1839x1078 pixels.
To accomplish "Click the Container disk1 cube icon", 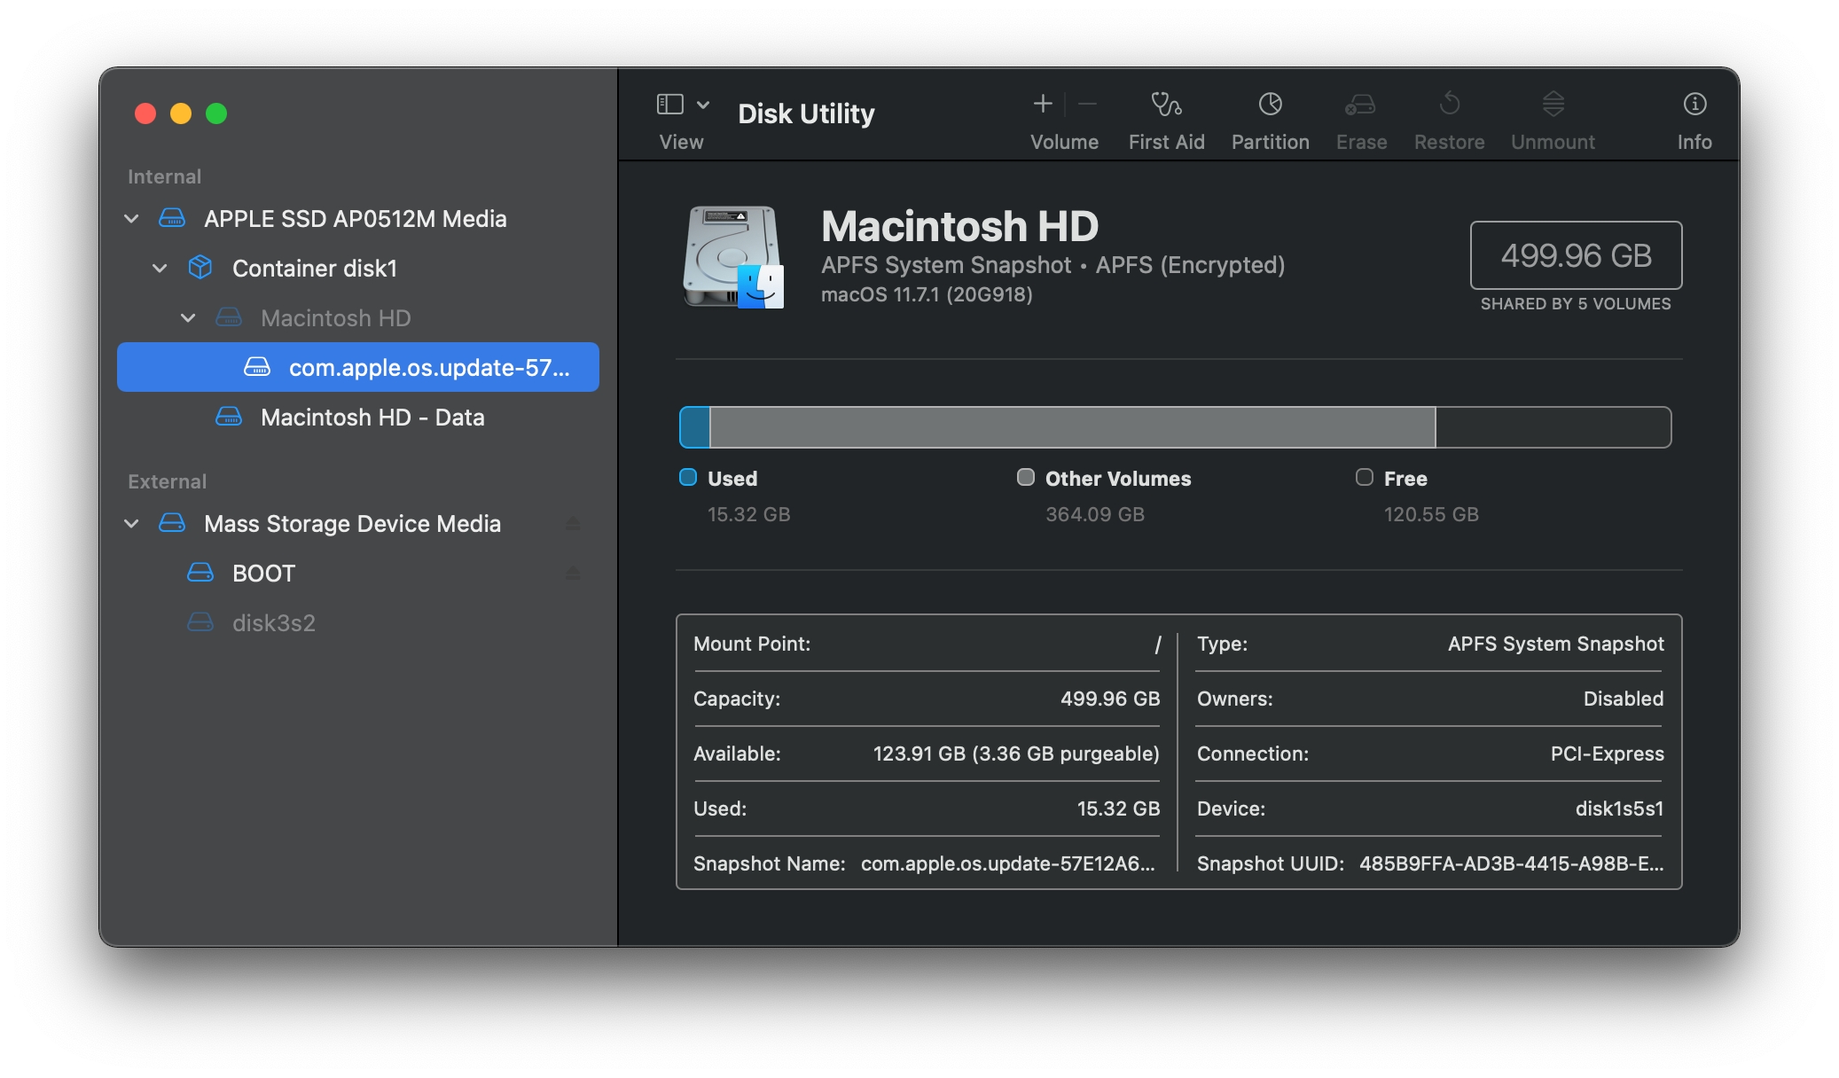I will coord(200,268).
